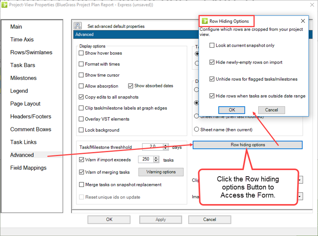This screenshot has height=236, width=318.
Task: Click the green OnePager icon in the title bar
Action: [5, 5]
